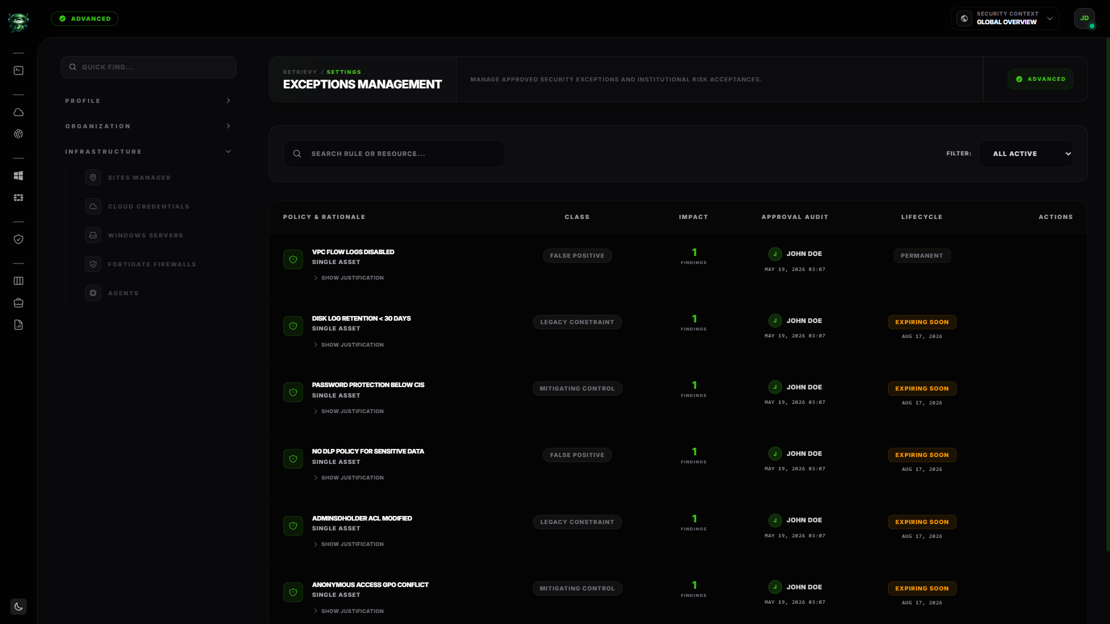Open Sites Manager
The width and height of the screenshot is (1110, 624).
[x=139, y=177]
